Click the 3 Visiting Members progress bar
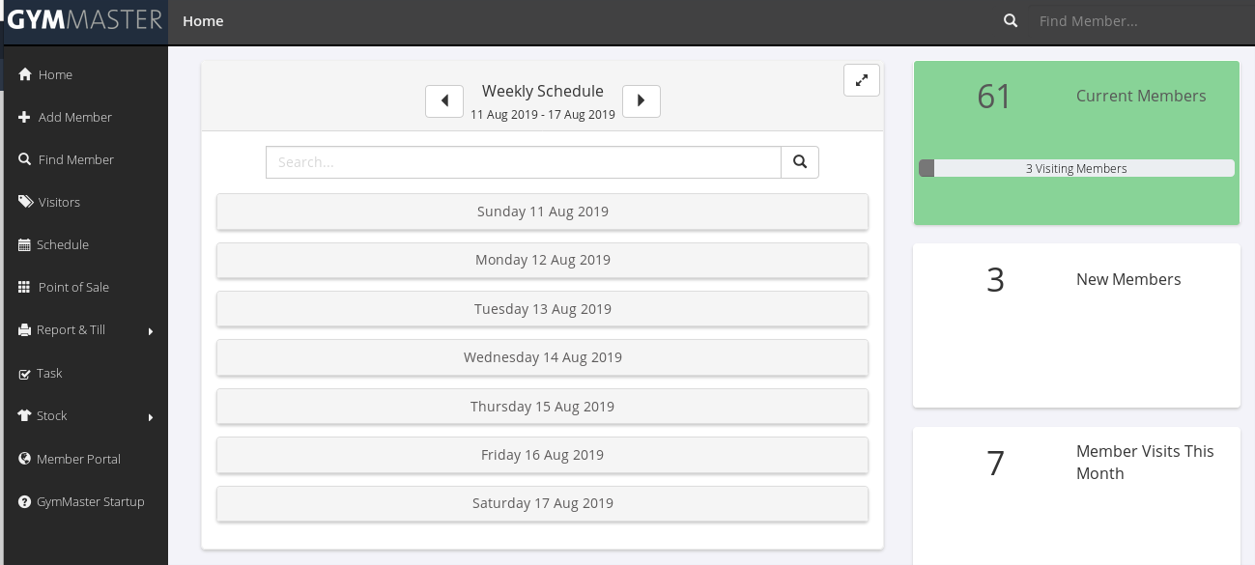This screenshot has width=1255, height=565. [1076, 168]
